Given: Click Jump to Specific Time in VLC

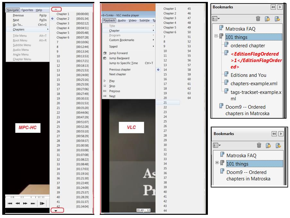Looking at the screenshot, I should point(129,63).
